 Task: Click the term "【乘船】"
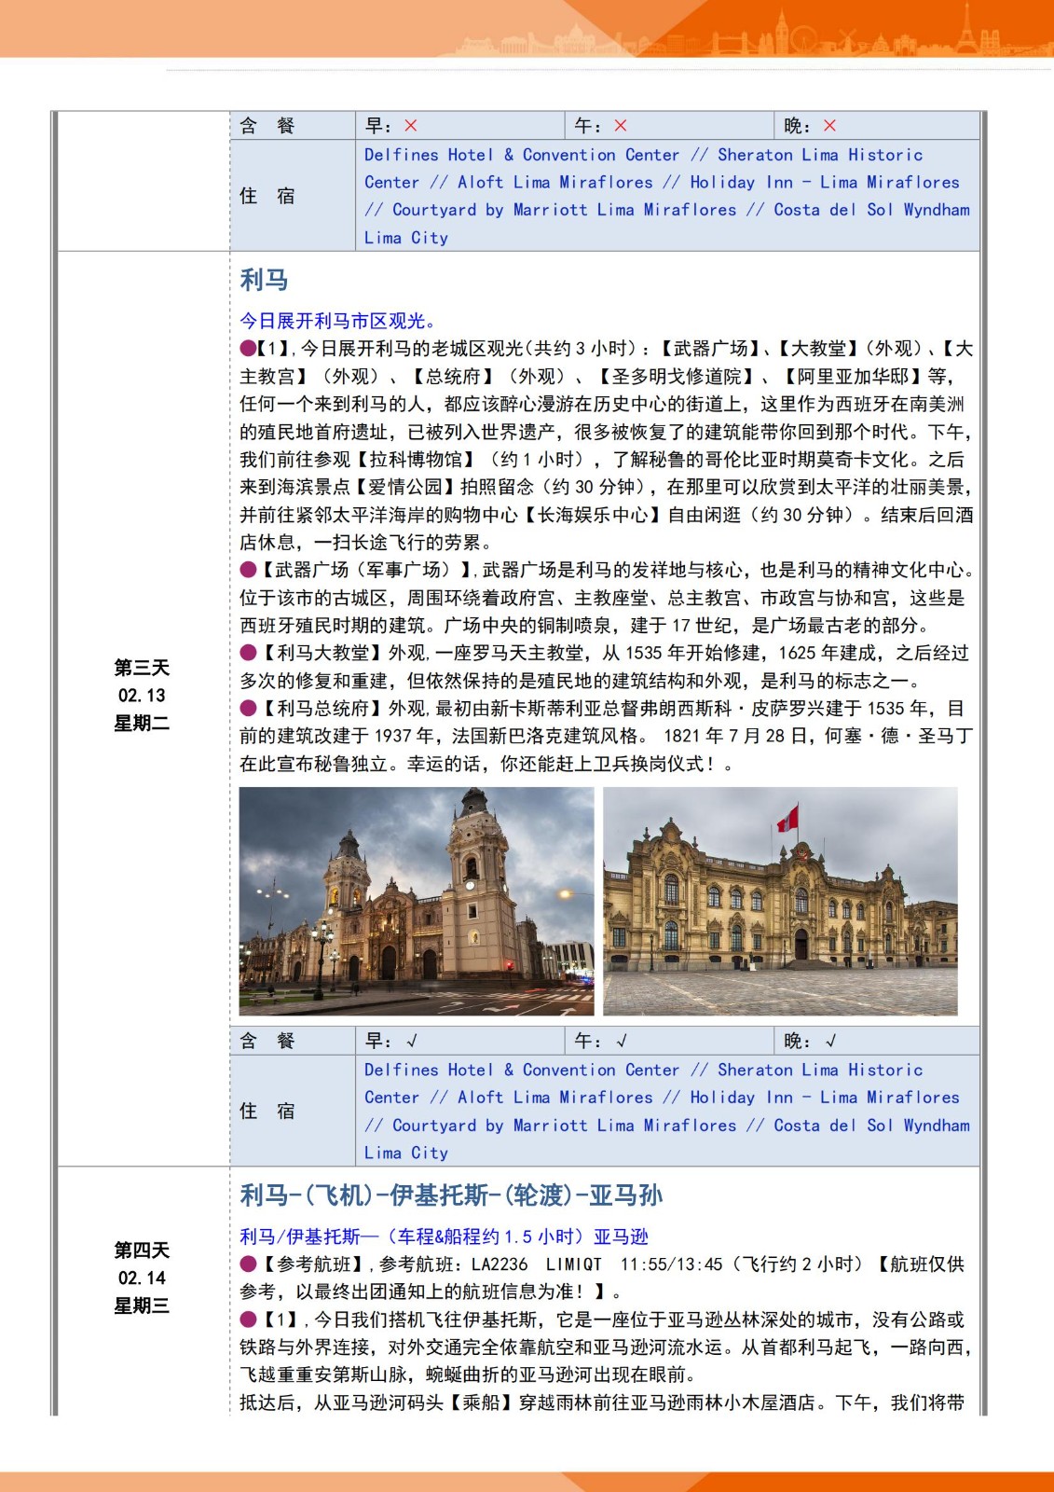coord(481,1402)
